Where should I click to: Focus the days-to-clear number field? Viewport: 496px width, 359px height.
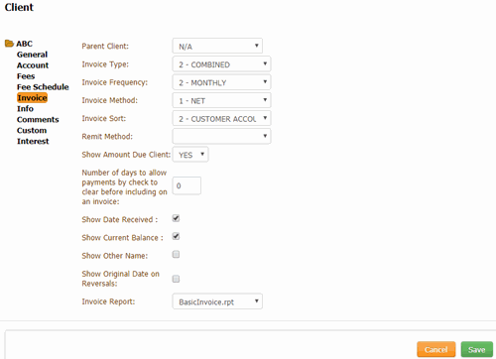(186, 185)
